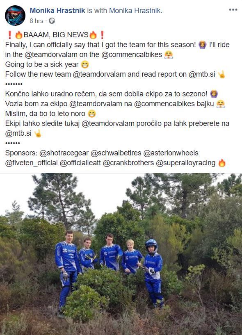Screen dimensions: 242x335
Task: Click the woman emoji after this season!
Action: 202,45
